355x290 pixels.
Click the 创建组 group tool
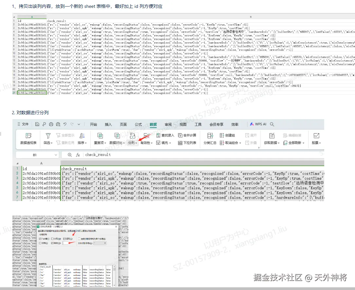coord(227,135)
